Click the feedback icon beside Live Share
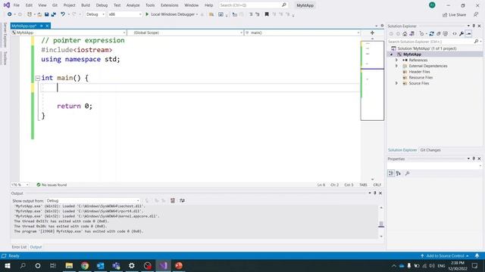Viewport: 485px width, 272px height. point(476,14)
